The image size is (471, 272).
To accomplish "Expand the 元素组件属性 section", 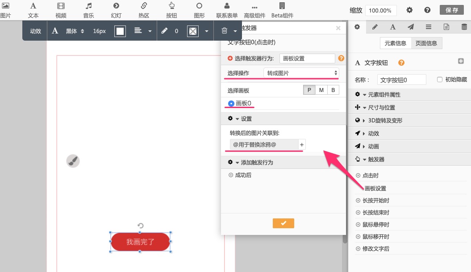I will pyautogui.click(x=383, y=95).
